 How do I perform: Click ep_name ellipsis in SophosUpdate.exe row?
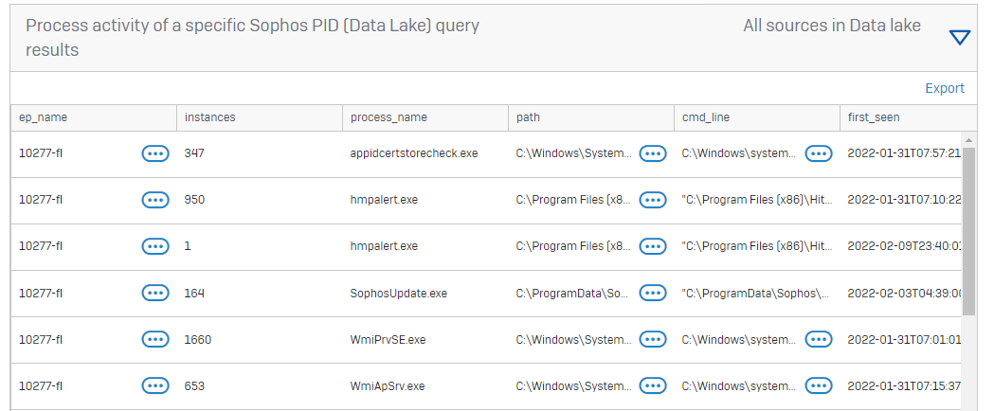pos(155,294)
